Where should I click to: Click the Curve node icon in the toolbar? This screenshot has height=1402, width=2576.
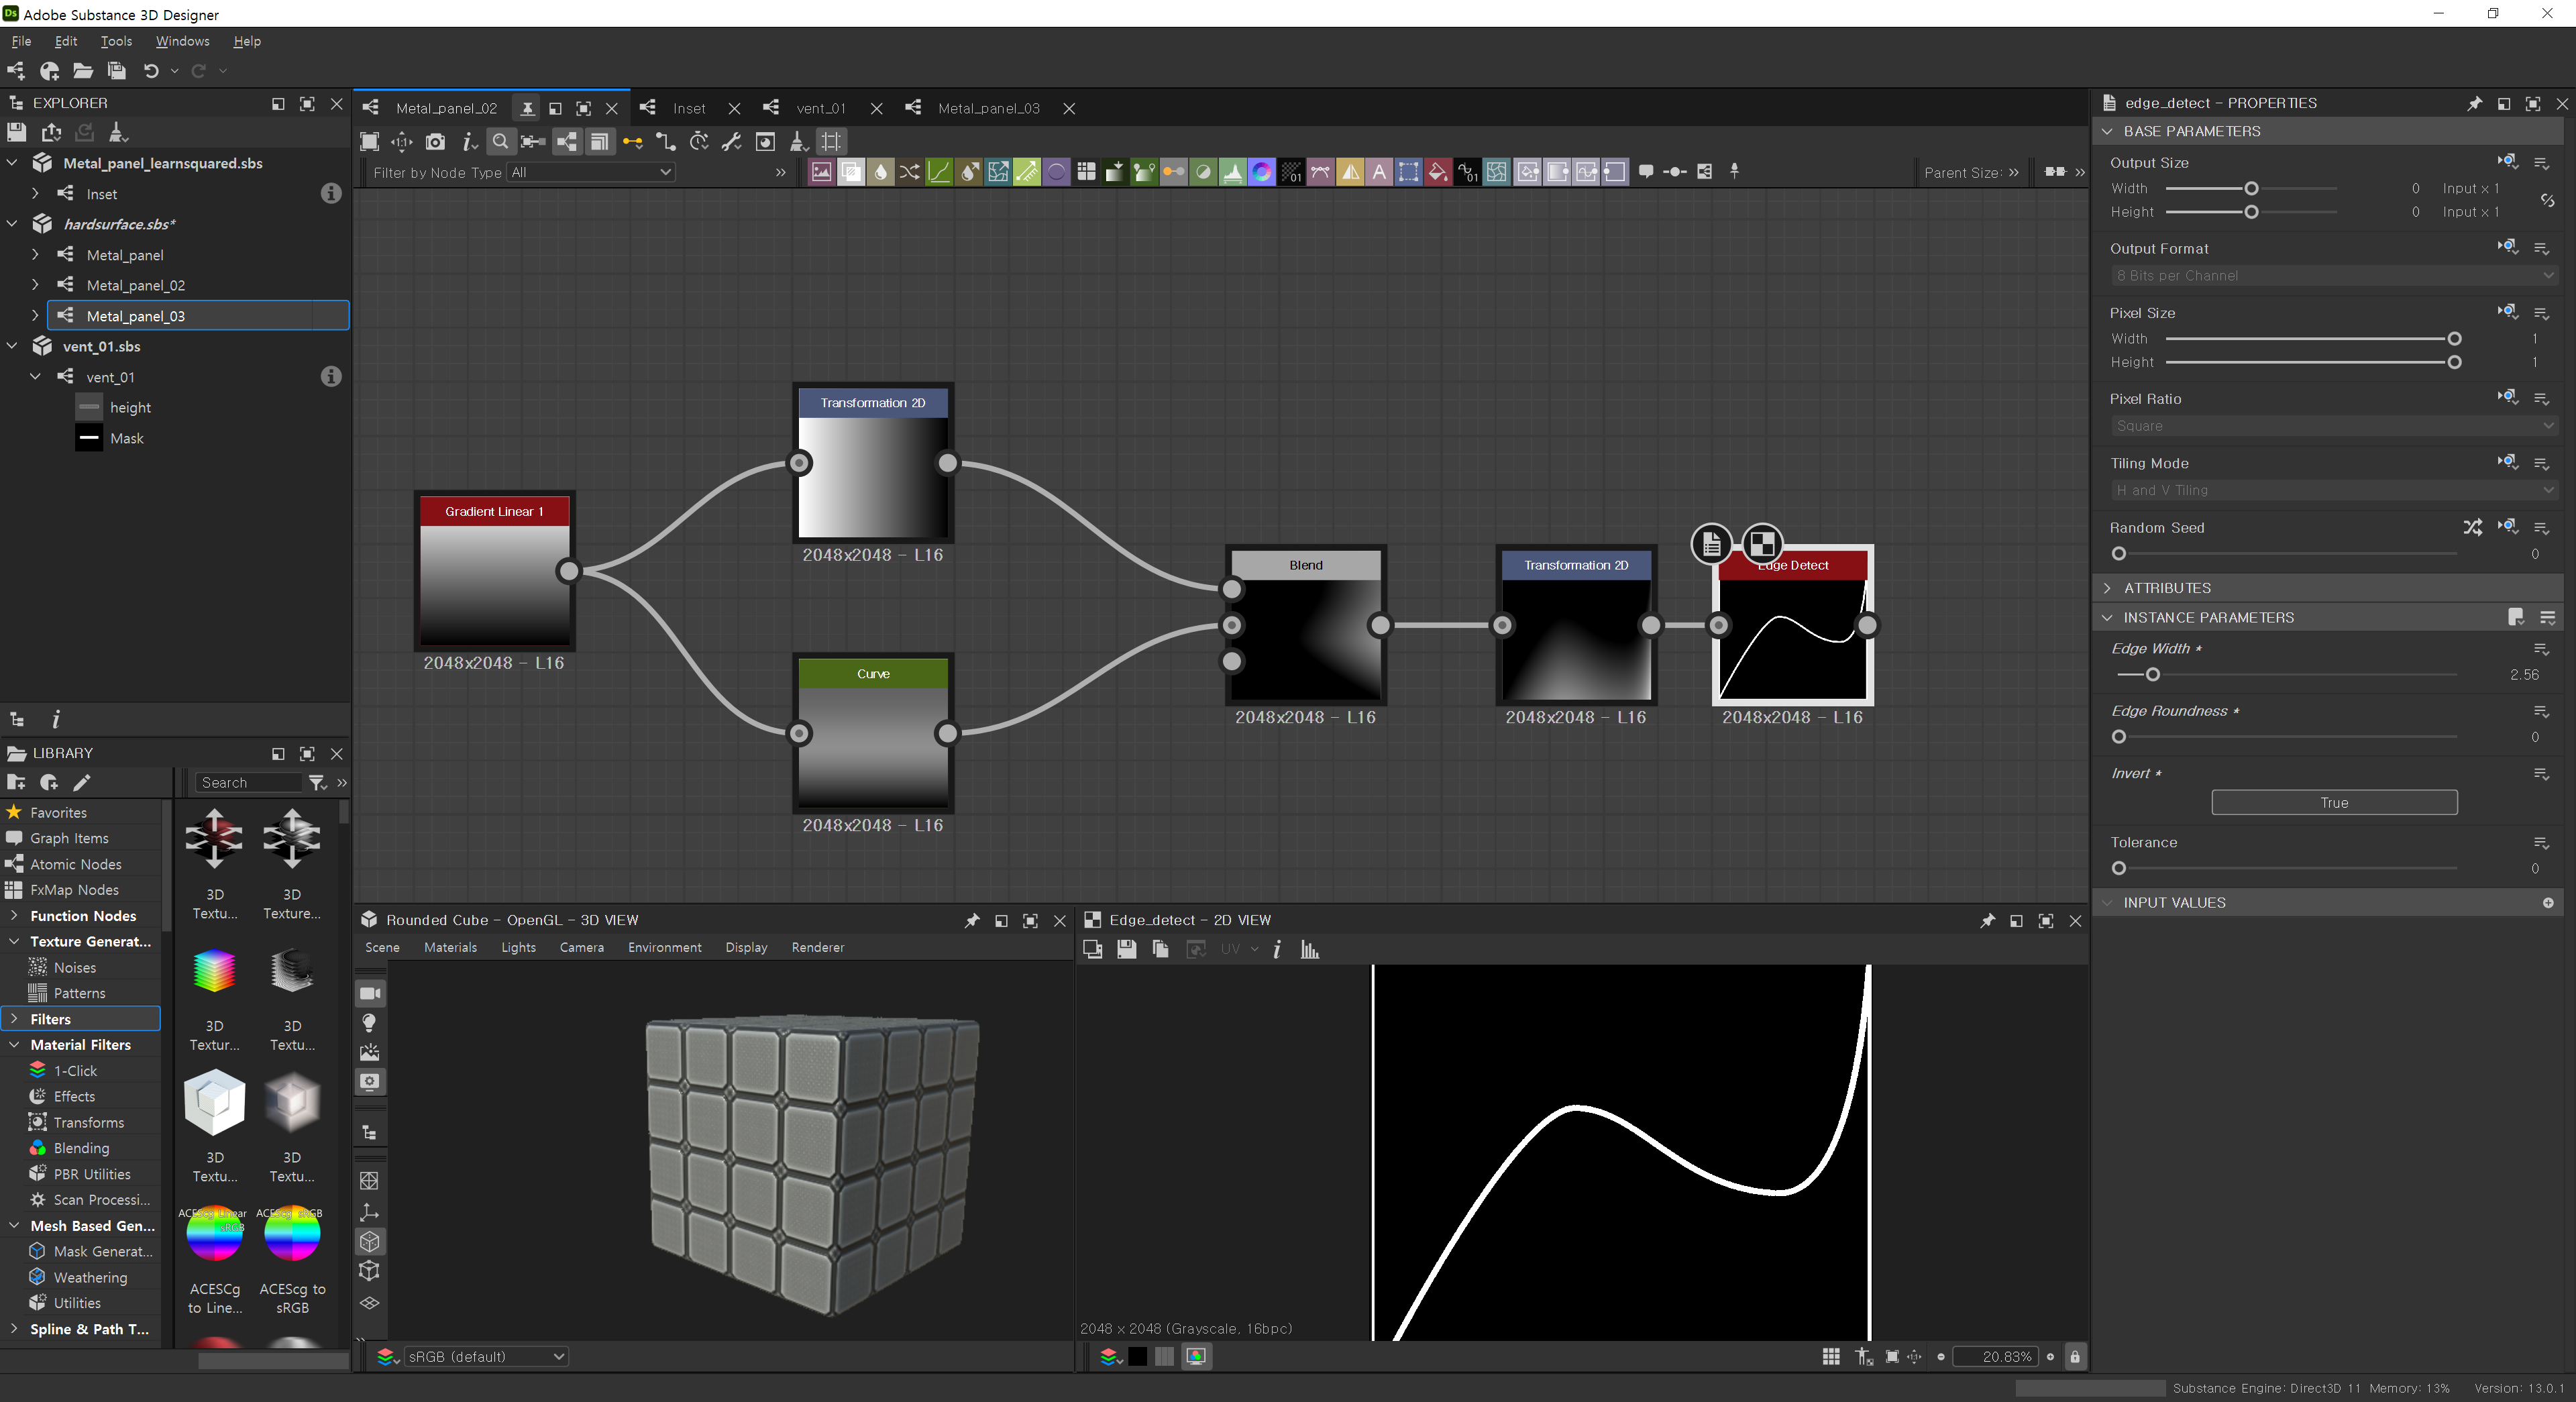[938, 172]
